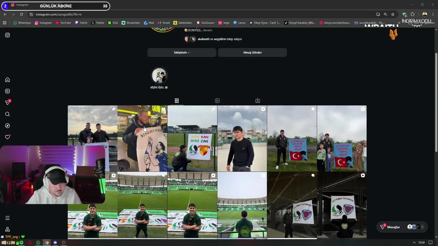
Task: Open canva bookmark
Action: [x=239, y=23]
